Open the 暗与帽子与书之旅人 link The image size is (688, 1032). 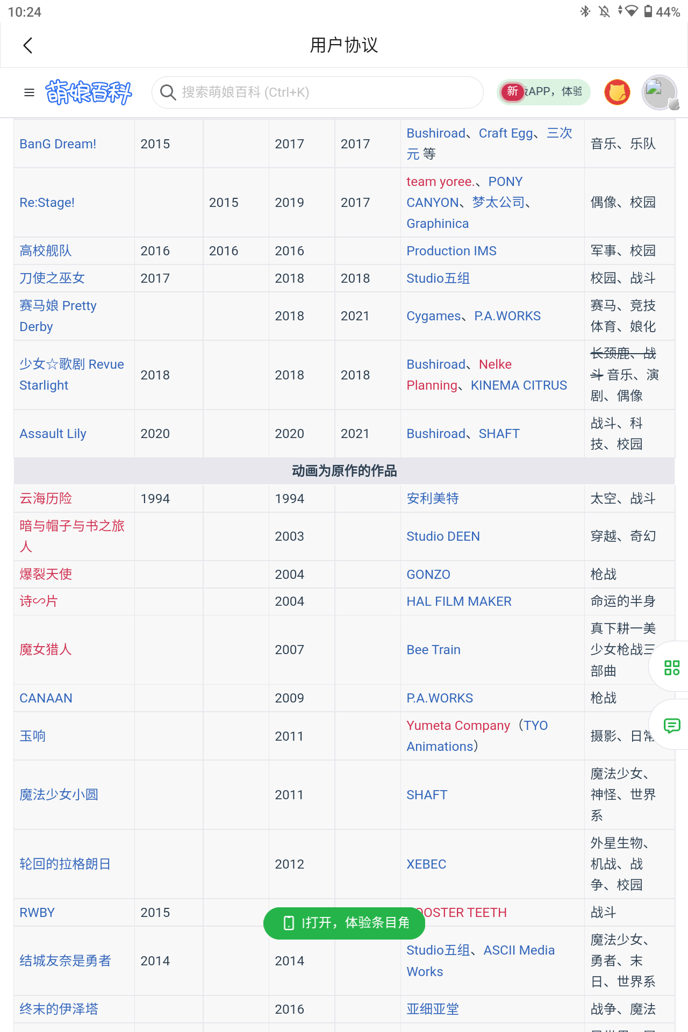pyautogui.click(x=72, y=536)
